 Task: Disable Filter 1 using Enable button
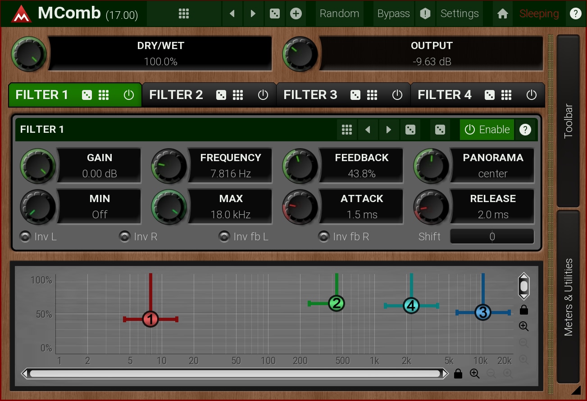tap(487, 130)
